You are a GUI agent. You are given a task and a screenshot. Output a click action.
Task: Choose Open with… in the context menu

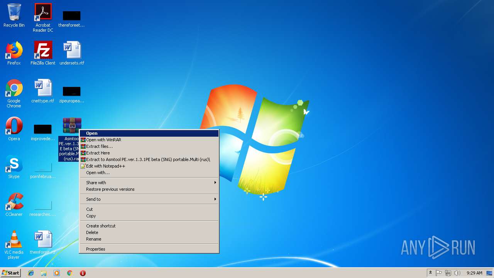(149, 173)
